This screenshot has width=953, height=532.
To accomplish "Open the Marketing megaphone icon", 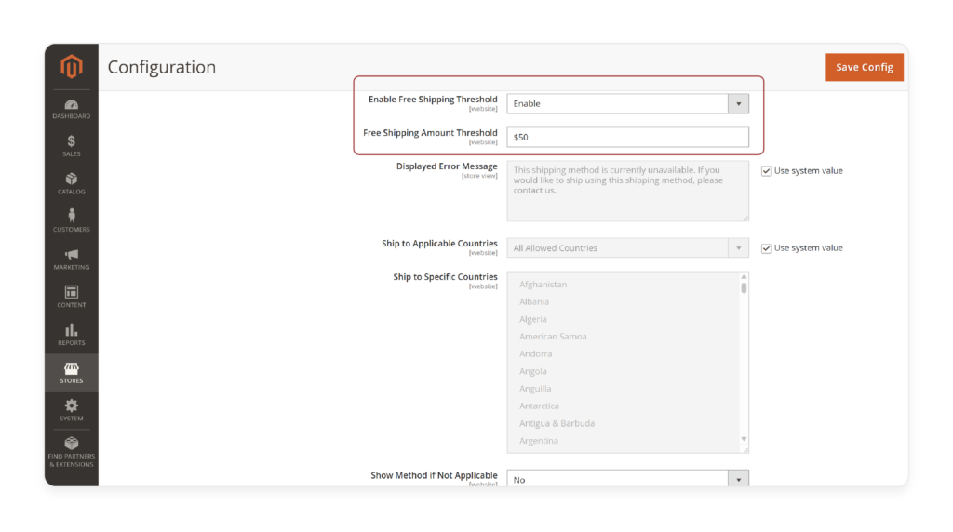I will click(x=72, y=256).
